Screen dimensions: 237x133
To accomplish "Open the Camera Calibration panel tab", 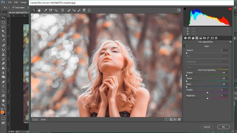I will (212, 38).
